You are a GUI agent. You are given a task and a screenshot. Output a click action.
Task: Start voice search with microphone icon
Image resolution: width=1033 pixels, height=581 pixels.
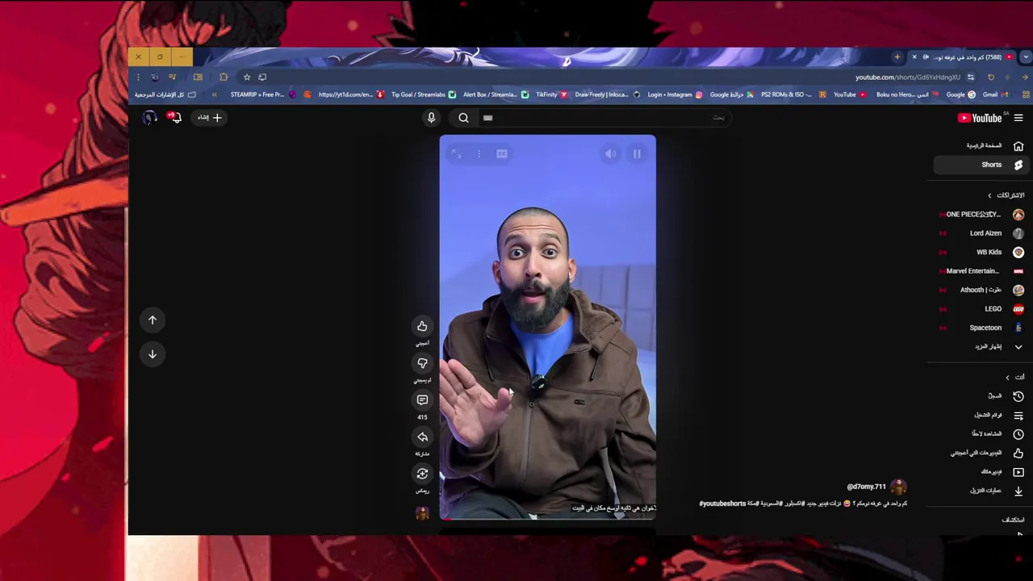[x=431, y=118]
